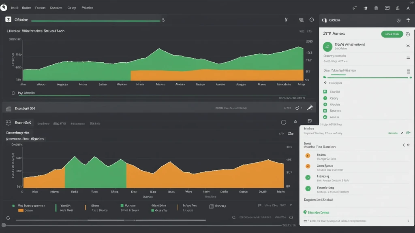
Task: Open the caret menu at top-right corner
Action: click(x=408, y=8)
